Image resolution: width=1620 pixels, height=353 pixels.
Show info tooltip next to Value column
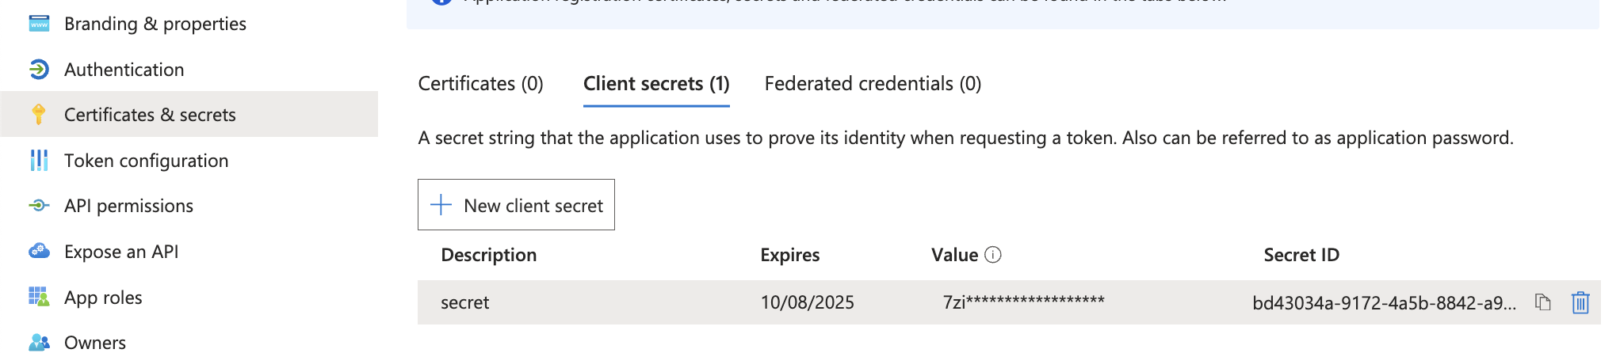pyautogui.click(x=993, y=255)
